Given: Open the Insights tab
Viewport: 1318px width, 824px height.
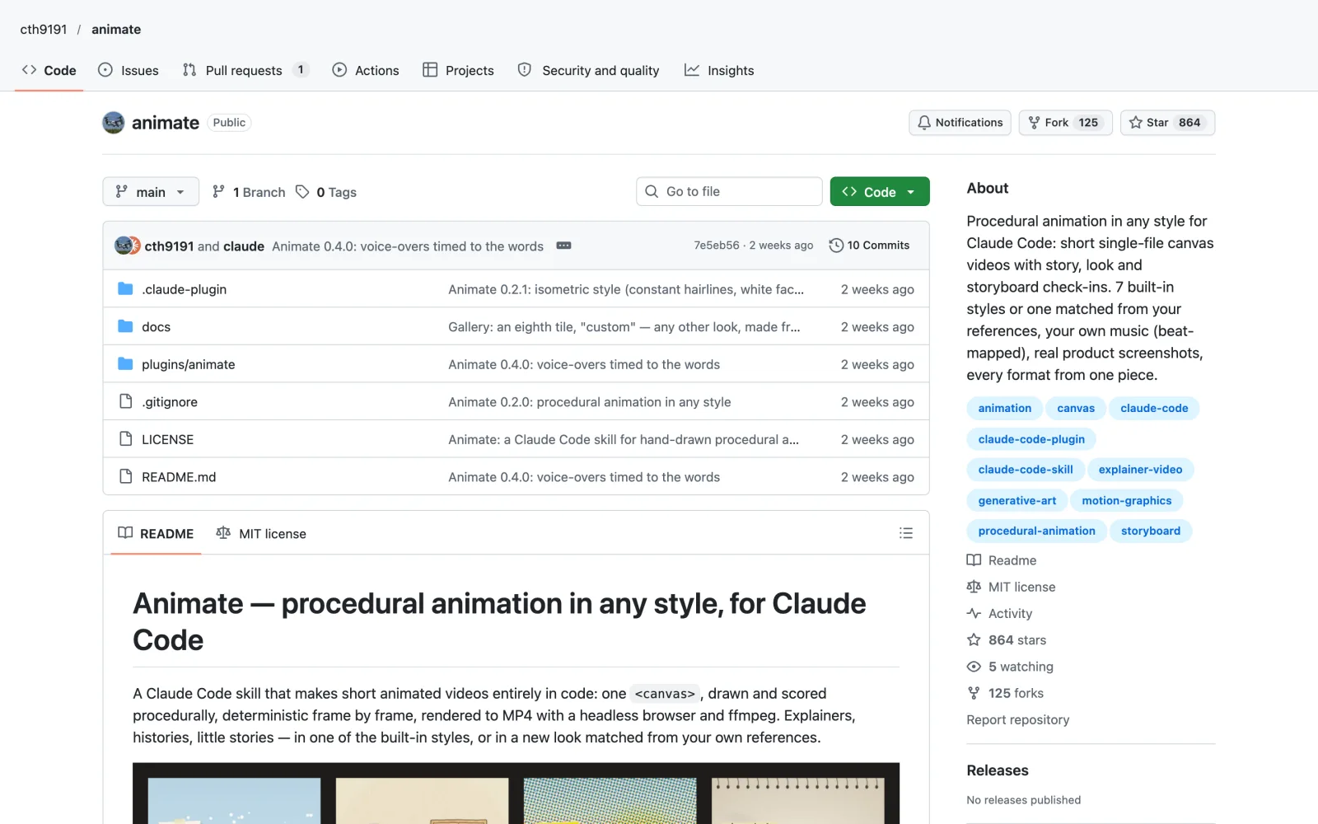Looking at the screenshot, I should 719,70.
